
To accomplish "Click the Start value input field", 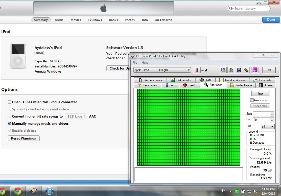I will point(262,114).
